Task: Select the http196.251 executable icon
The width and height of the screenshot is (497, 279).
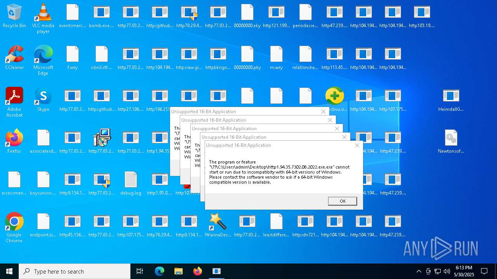Action: pyautogui.click(x=160, y=100)
